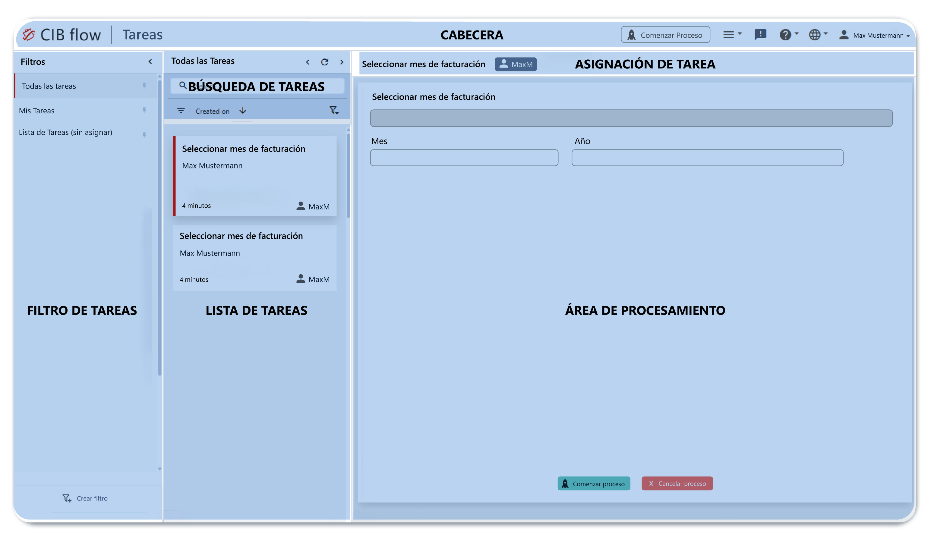Image resolution: width=931 pixels, height=540 pixels.
Task: Click the search magnifier icon in task list
Action: 182,86
